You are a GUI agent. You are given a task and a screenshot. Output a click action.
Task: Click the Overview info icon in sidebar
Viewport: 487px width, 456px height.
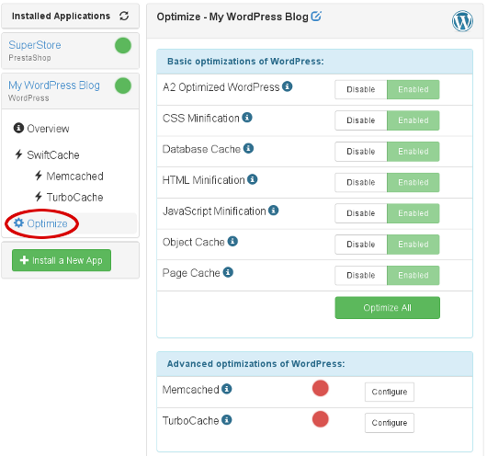click(x=18, y=128)
